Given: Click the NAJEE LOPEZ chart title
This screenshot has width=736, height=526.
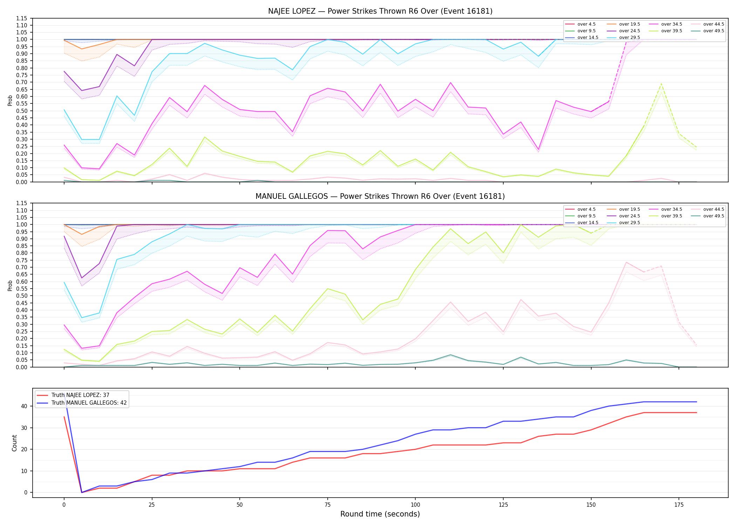Looking at the screenshot, I should (x=380, y=11).
